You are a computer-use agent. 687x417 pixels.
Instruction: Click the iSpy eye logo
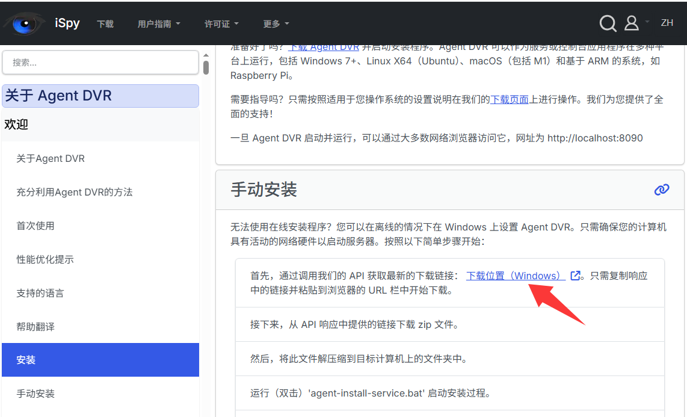pos(24,23)
